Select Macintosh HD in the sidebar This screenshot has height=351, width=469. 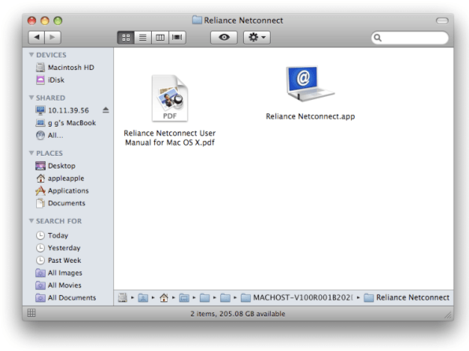(65, 68)
